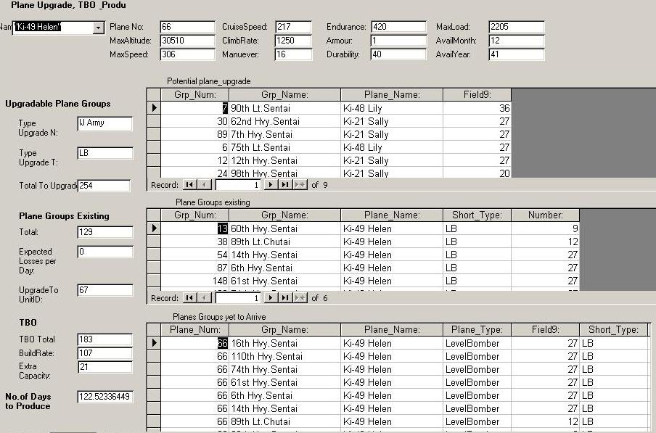Click record number box in Potential plane_upgrade navigator

click(x=239, y=185)
